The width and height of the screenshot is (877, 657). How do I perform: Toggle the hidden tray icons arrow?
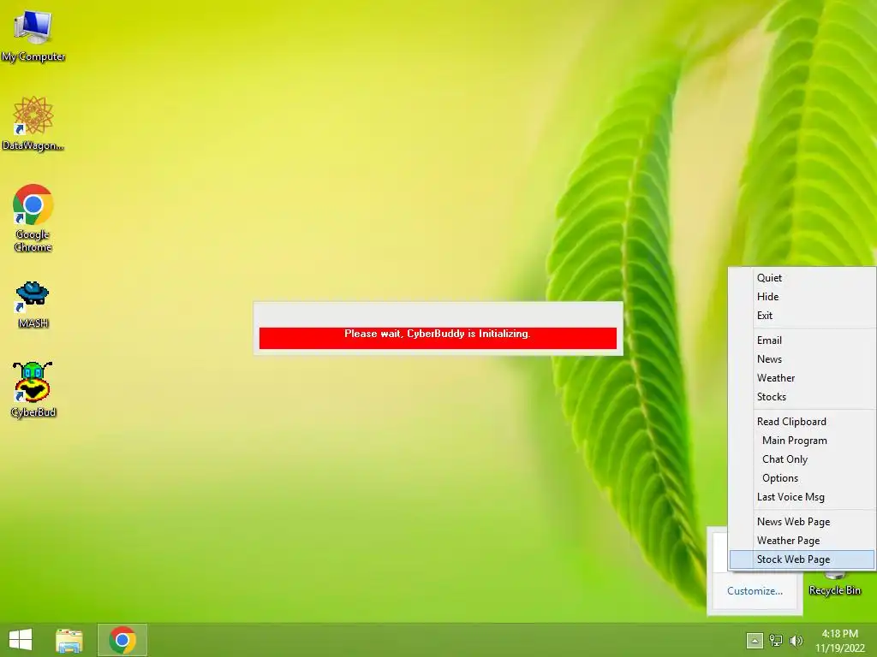(754, 641)
